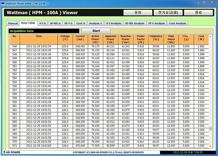Open the V-I Analysis tab
Viewport: 218px width, 156px height.
click(x=114, y=23)
